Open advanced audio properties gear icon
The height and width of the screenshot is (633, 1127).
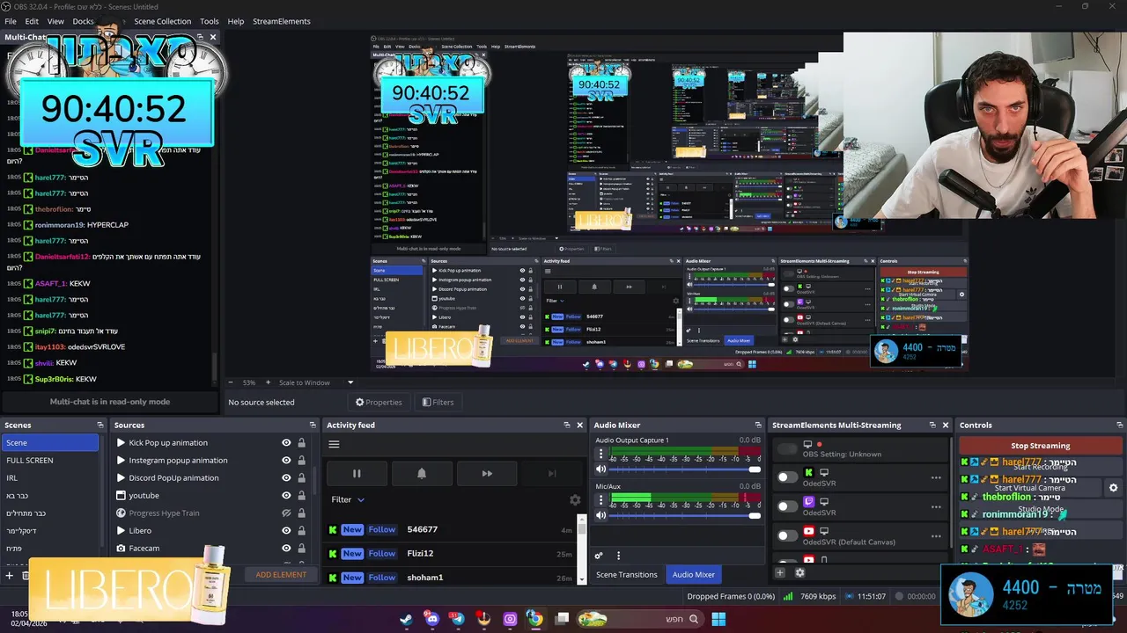pos(599,556)
